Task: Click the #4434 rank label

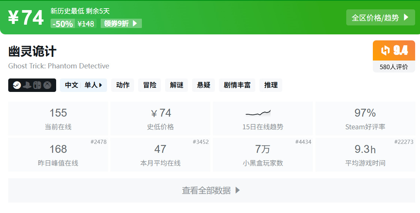Action: 303,142
